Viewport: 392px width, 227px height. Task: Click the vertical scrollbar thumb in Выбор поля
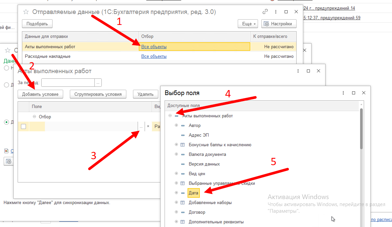361,129
